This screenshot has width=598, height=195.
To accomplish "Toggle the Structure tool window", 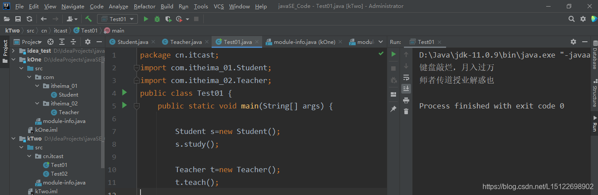I will pos(594,93).
